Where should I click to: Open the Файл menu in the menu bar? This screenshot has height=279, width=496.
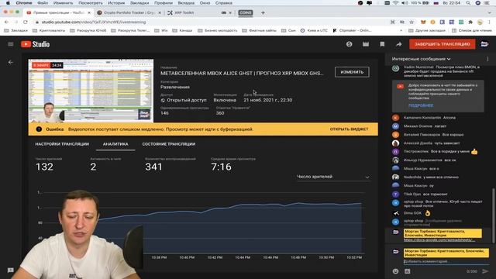[43, 3]
